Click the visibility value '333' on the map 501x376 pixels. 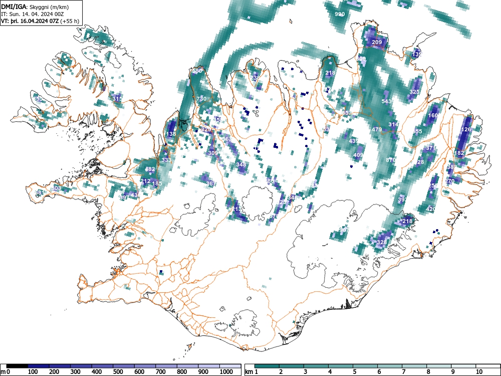point(166,160)
